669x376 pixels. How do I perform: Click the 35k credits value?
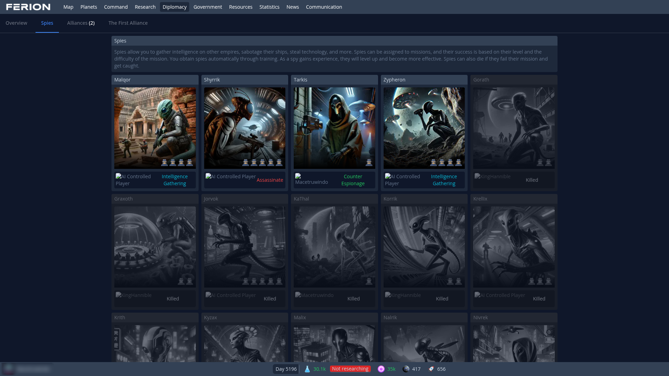pyautogui.click(x=391, y=369)
